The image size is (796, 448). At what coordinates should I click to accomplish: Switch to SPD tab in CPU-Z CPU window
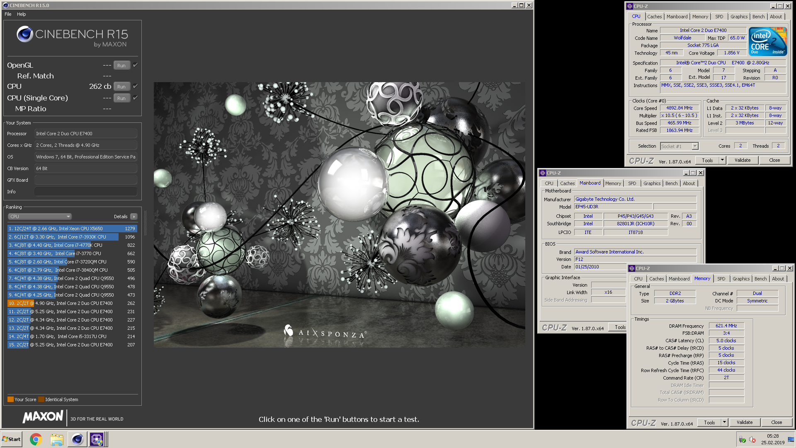[719, 17]
